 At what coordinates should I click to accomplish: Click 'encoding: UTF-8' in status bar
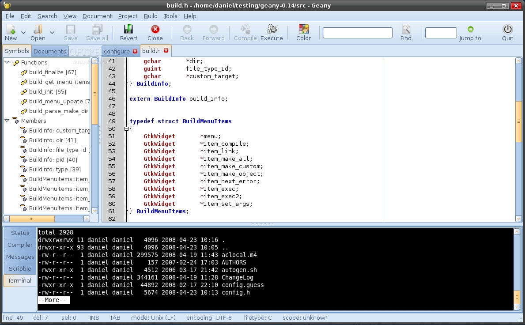click(x=209, y=317)
